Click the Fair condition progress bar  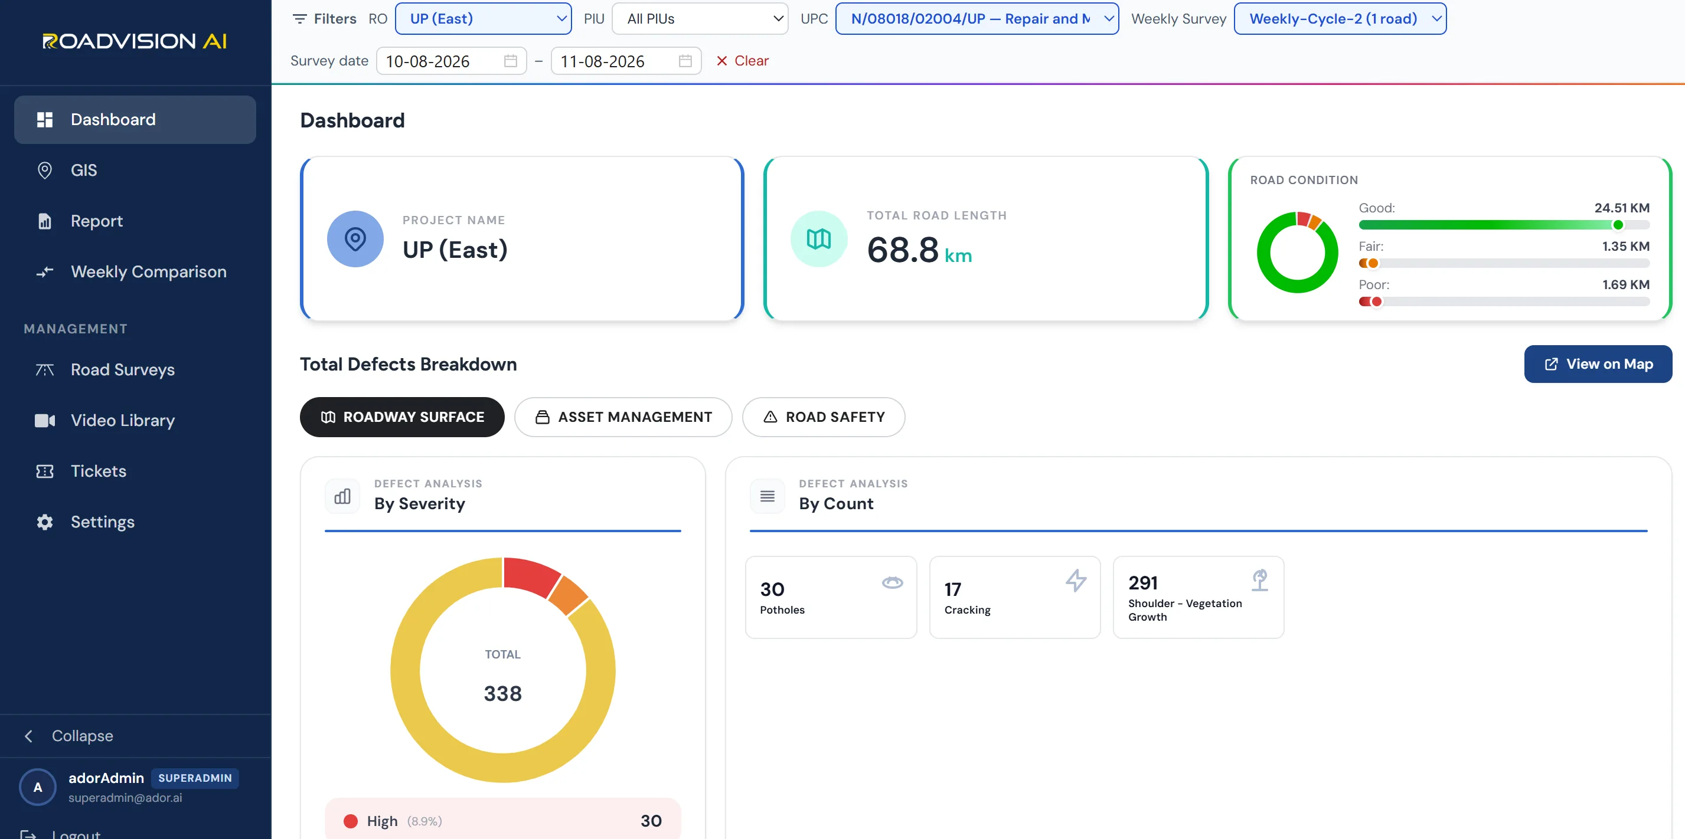pos(1504,264)
